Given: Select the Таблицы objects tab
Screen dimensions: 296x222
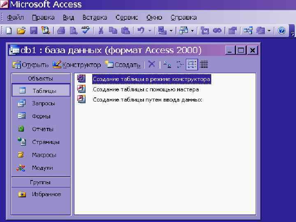Looking at the screenshot, I should click(x=41, y=90).
